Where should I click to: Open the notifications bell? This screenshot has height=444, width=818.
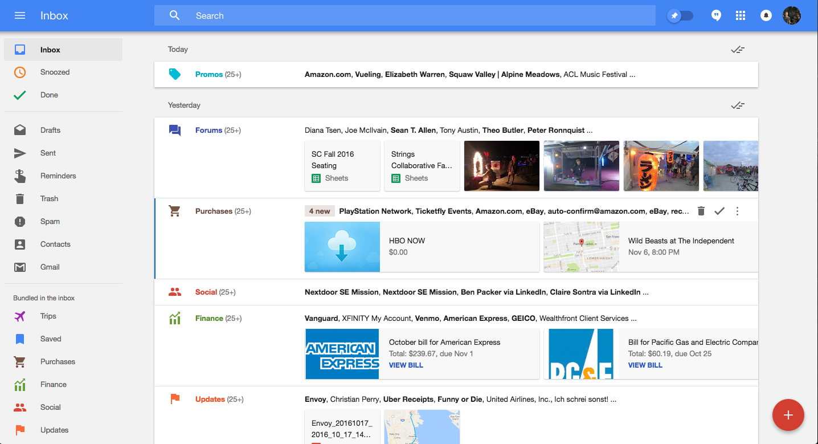tap(766, 15)
